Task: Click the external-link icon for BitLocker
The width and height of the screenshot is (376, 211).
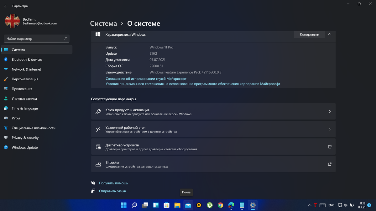Action: (330, 164)
